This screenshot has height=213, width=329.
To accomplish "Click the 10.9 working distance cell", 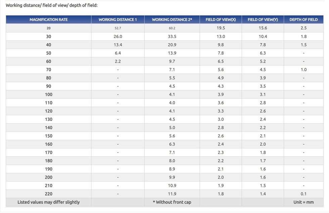I will point(172,185).
